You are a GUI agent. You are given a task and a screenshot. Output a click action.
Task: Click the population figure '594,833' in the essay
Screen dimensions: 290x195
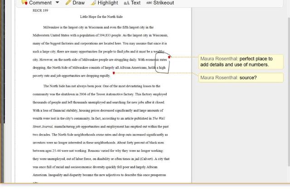pyautogui.click(x=105, y=35)
